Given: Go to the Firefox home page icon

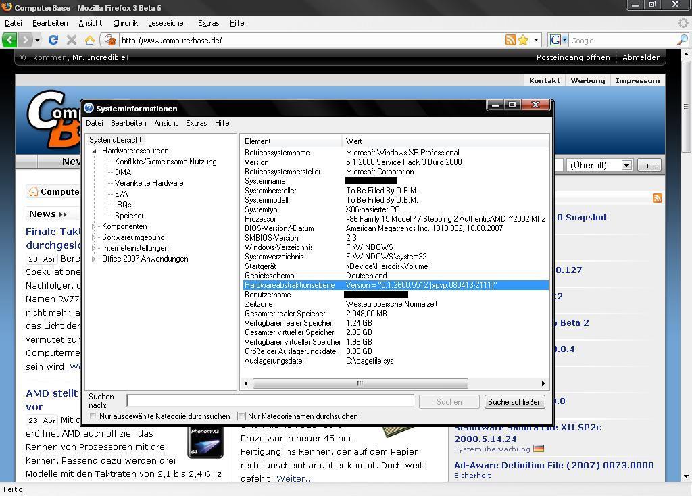Looking at the screenshot, I should [90, 40].
